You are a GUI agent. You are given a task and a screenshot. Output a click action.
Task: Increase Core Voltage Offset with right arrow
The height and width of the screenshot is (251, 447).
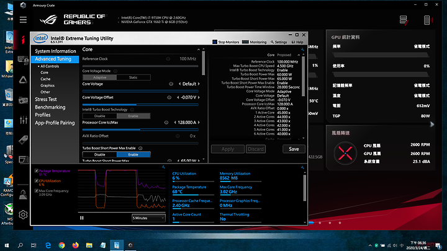(x=199, y=97)
